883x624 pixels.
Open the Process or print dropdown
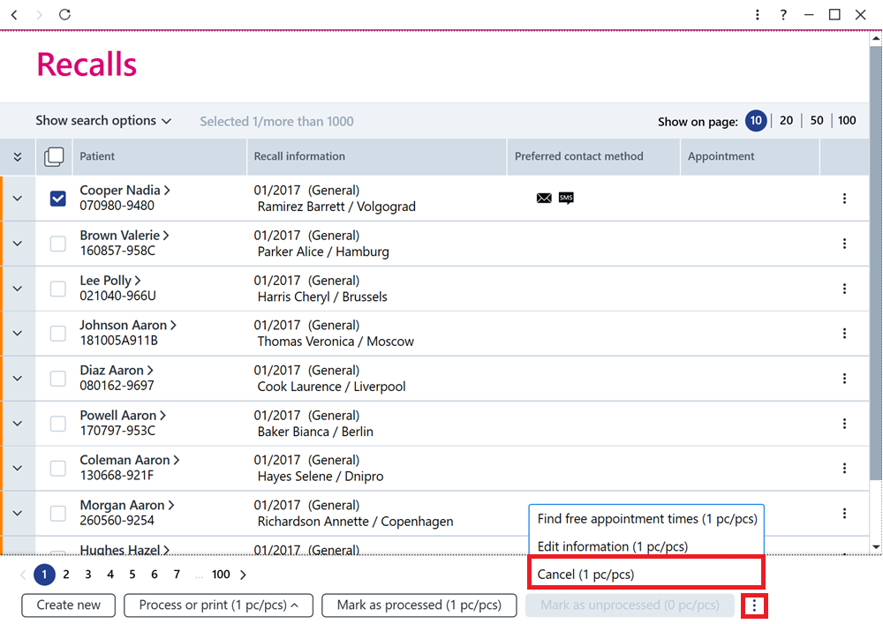pyautogui.click(x=218, y=605)
